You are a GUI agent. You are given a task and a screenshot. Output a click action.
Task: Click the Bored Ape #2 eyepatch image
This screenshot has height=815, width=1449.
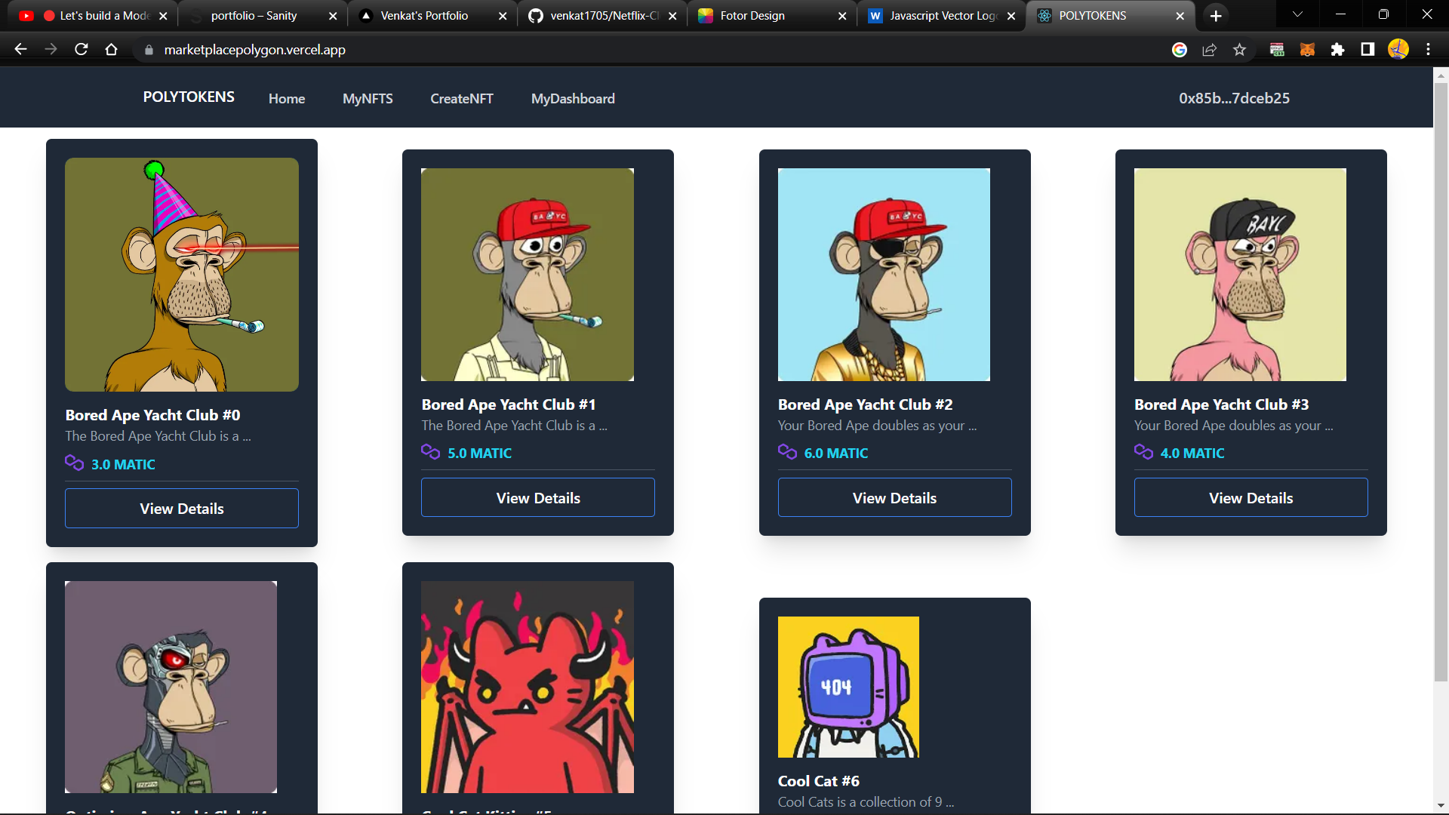(x=884, y=275)
